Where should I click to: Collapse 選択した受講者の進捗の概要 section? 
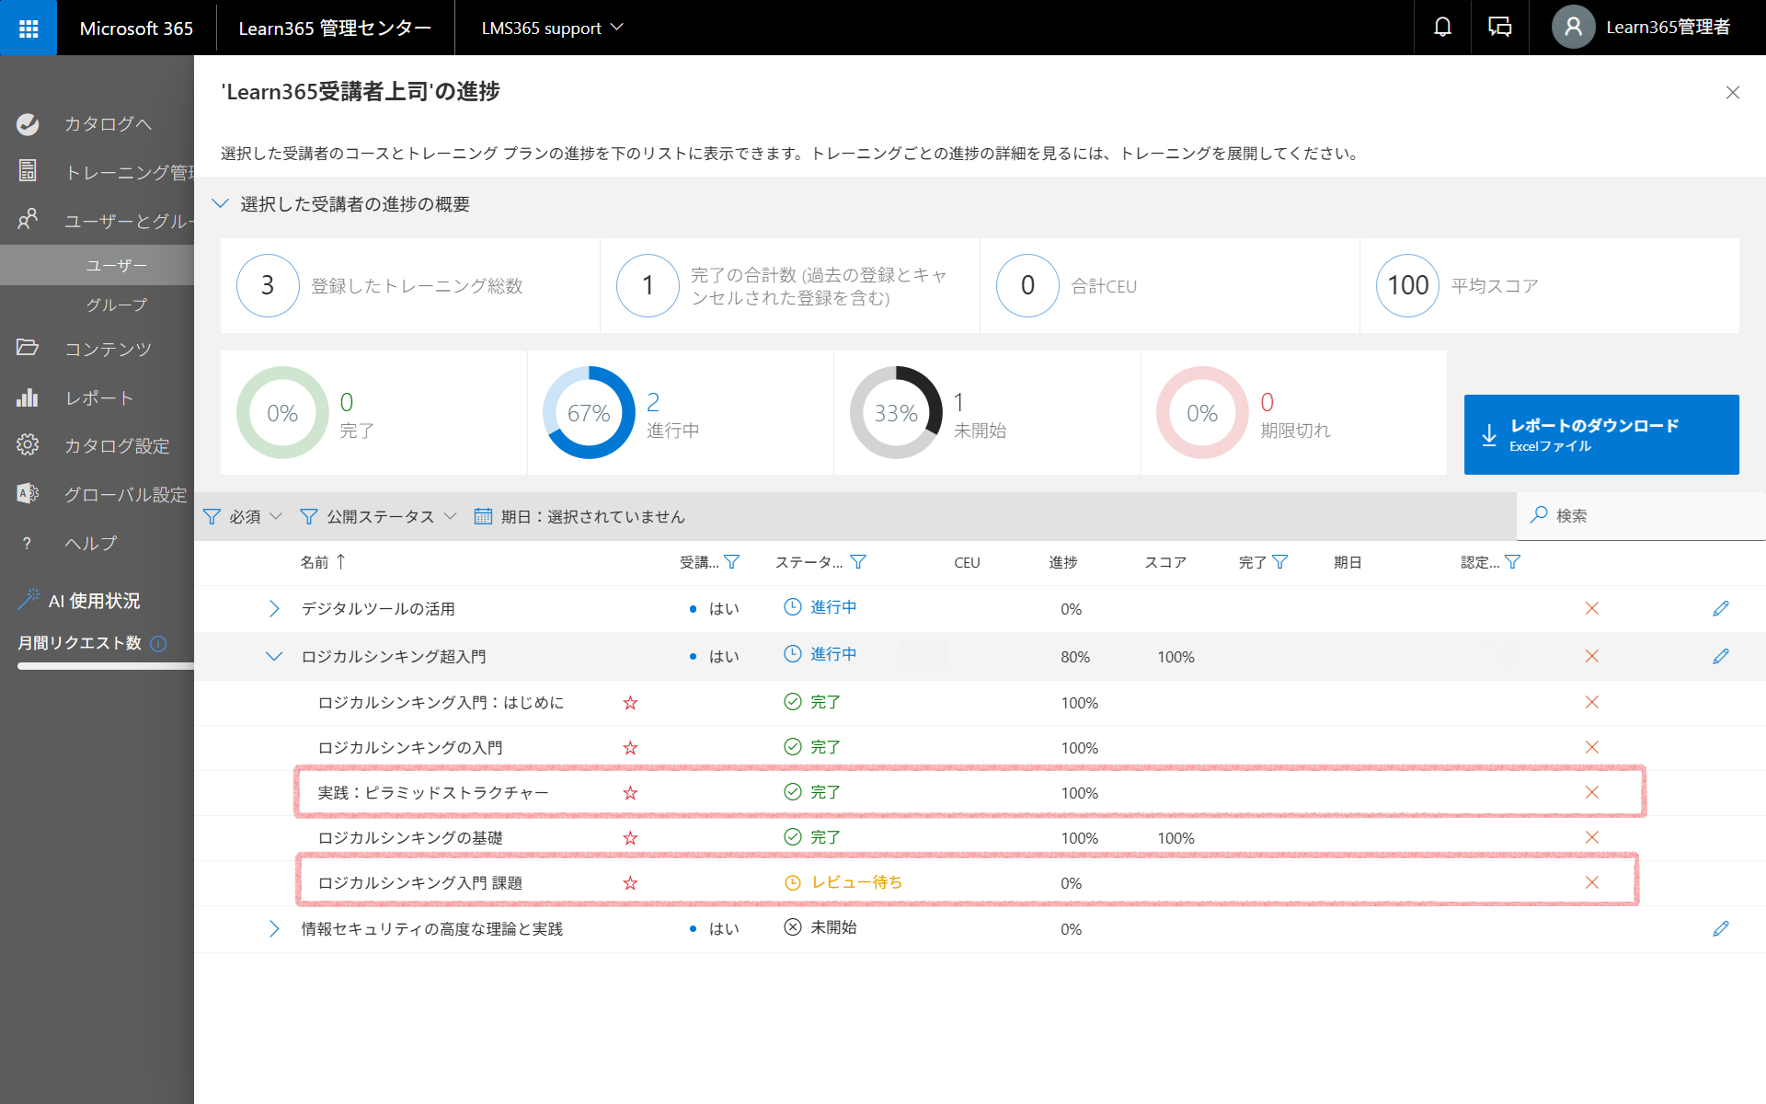[221, 204]
